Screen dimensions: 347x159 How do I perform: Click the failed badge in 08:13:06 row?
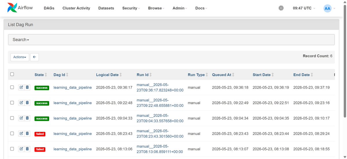tap(40, 149)
